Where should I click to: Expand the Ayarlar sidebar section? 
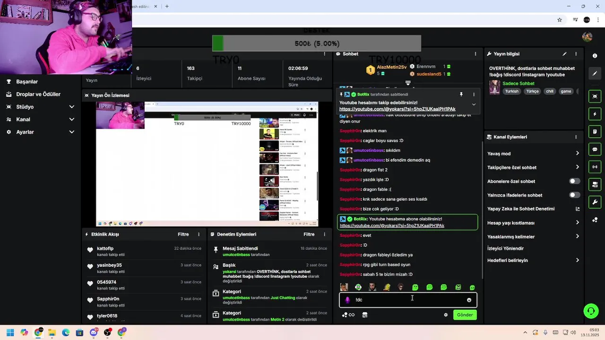(x=72, y=132)
